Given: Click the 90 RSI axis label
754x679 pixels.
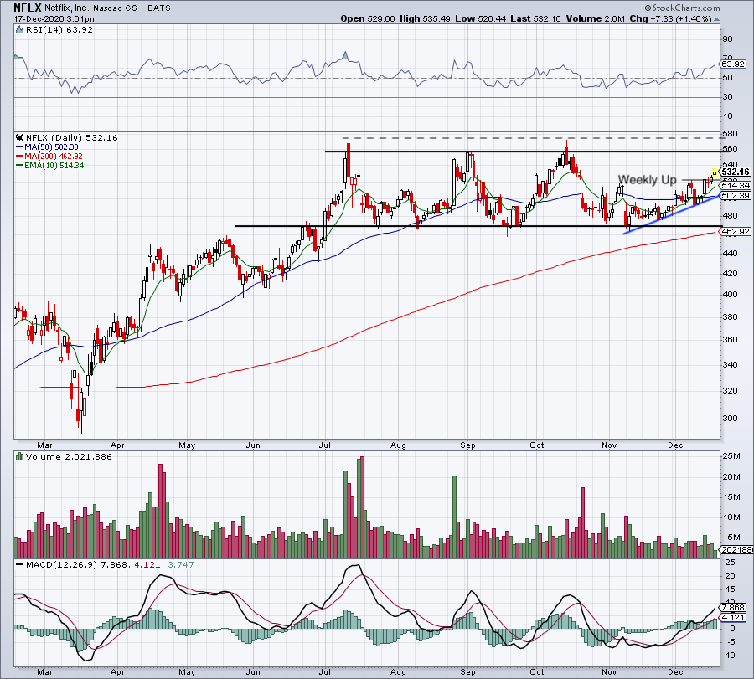Looking at the screenshot, I should [727, 39].
